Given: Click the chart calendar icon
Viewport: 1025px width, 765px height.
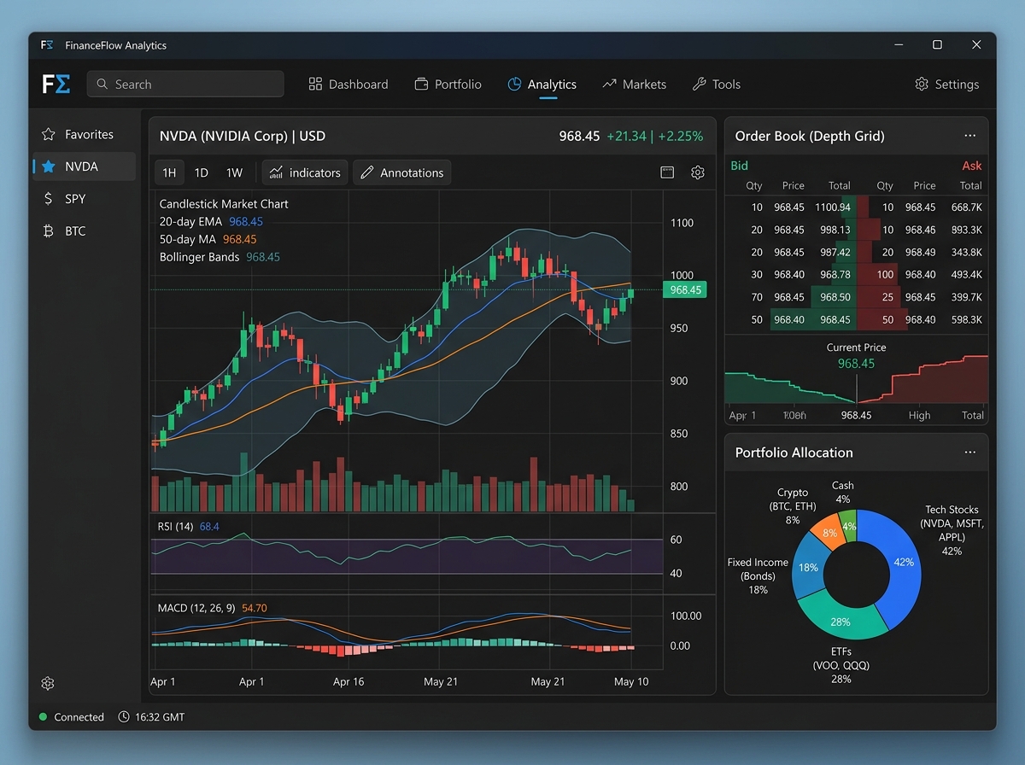Looking at the screenshot, I should coord(667,172).
